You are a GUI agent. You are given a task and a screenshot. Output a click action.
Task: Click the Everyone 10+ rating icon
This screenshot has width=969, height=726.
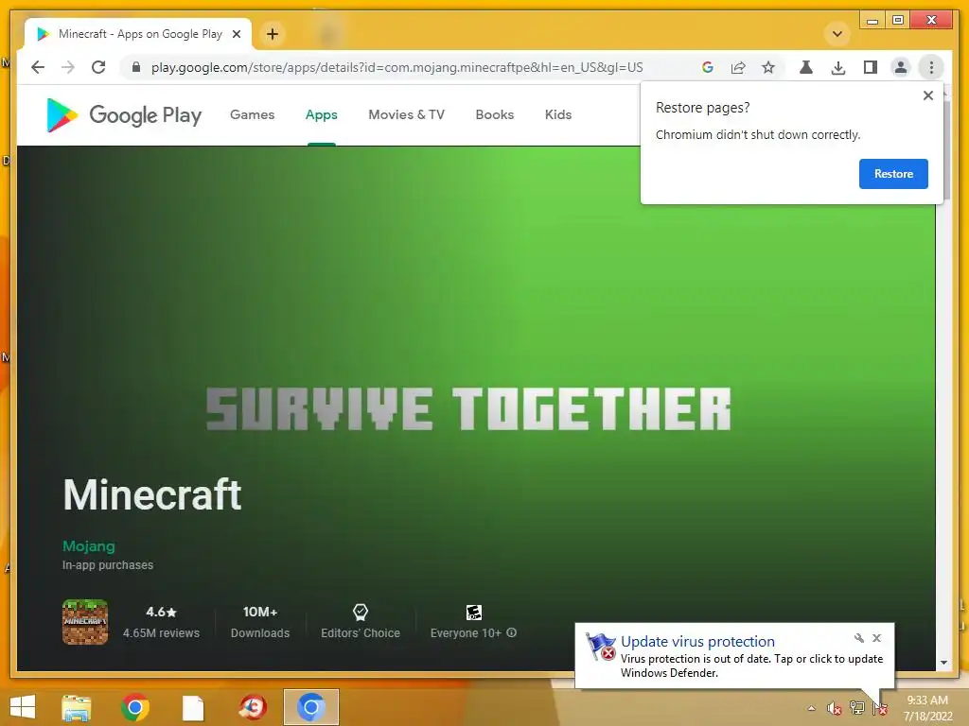click(x=473, y=613)
